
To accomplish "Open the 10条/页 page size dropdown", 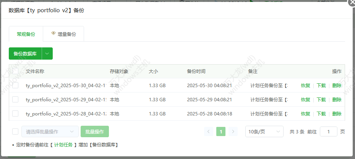I will [264, 131].
